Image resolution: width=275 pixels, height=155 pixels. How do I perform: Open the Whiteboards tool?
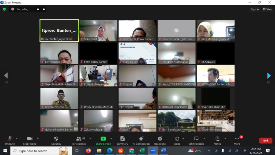click(x=196, y=139)
